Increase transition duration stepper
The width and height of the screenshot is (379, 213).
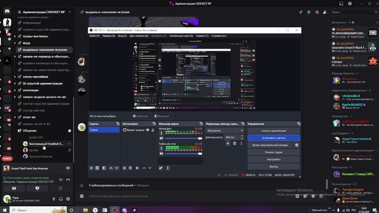coord(242,136)
